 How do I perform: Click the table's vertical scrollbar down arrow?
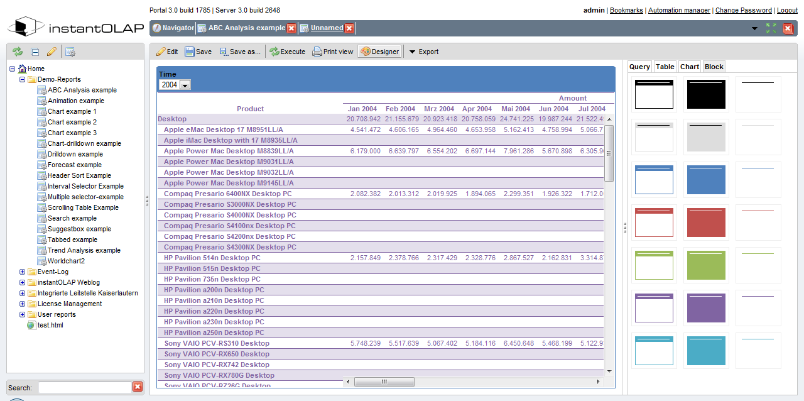[x=609, y=371]
